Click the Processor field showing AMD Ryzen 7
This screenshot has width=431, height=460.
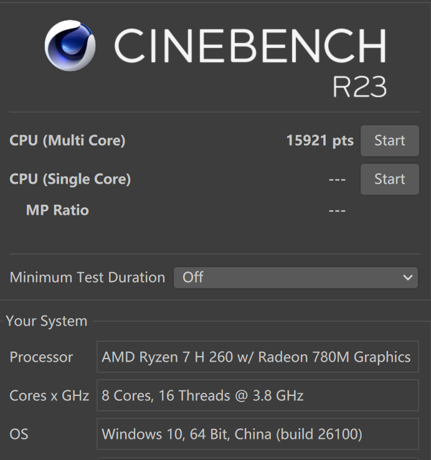tap(257, 357)
